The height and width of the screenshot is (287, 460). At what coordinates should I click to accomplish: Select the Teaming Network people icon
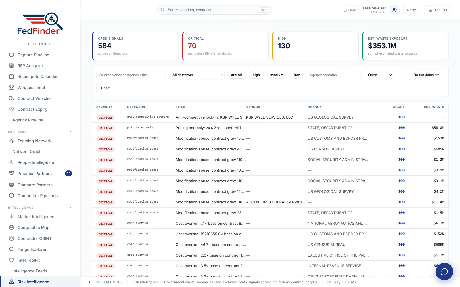click(x=11, y=141)
